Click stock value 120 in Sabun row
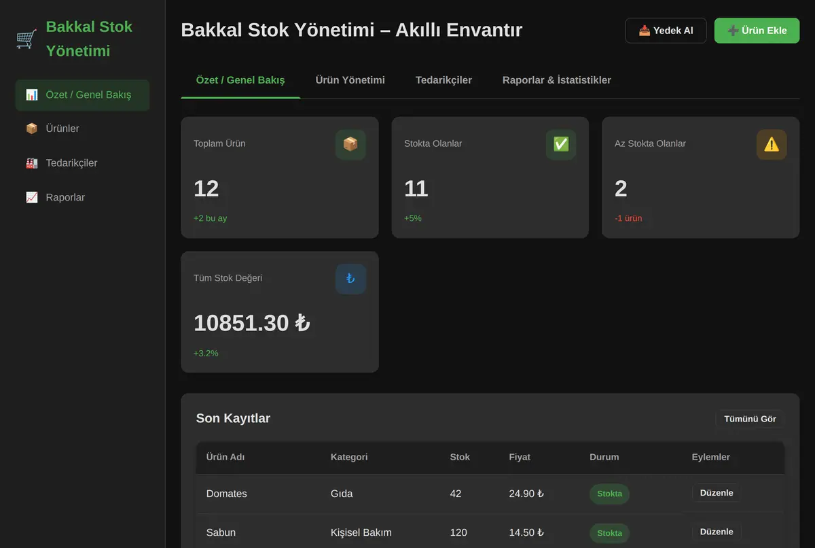The width and height of the screenshot is (815, 548). (458, 532)
